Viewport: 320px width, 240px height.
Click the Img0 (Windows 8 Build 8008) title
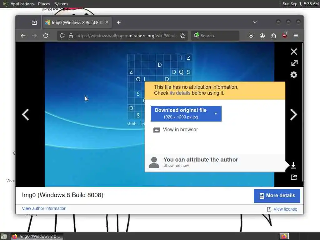click(62, 195)
